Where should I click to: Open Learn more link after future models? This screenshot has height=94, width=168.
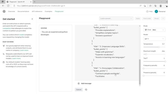(16, 58)
